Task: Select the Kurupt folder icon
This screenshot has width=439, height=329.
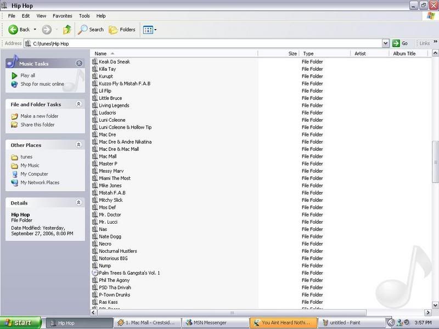Action: (x=95, y=76)
